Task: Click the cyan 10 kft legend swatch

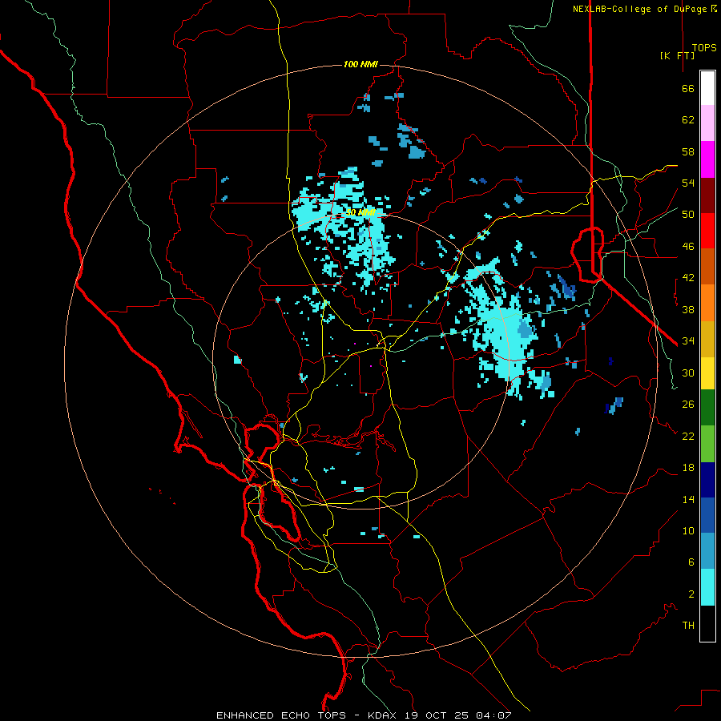Action: [x=707, y=587]
